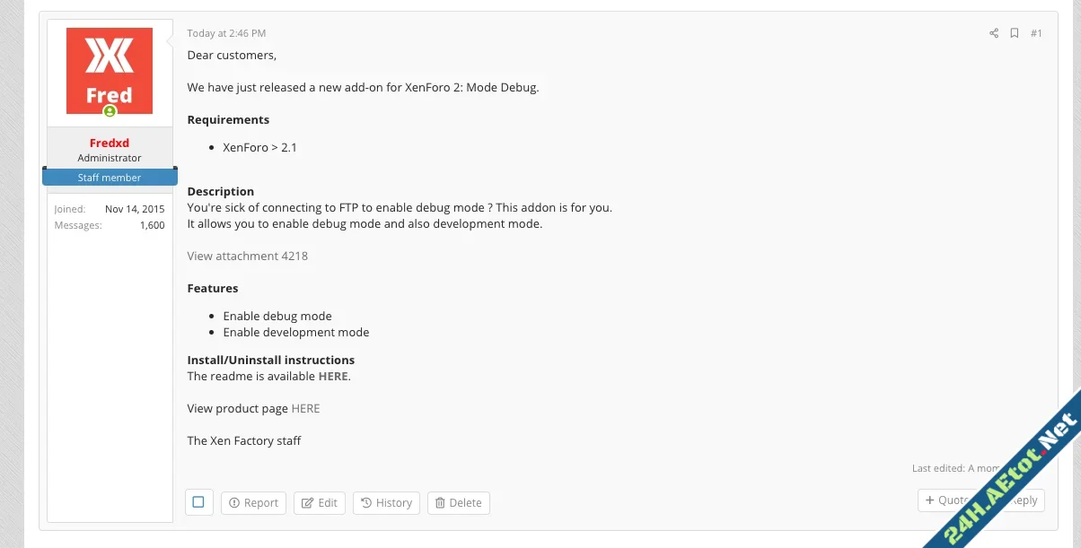Click HERE to open the readme
Viewport: 1081px width, 548px height.
coord(332,376)
